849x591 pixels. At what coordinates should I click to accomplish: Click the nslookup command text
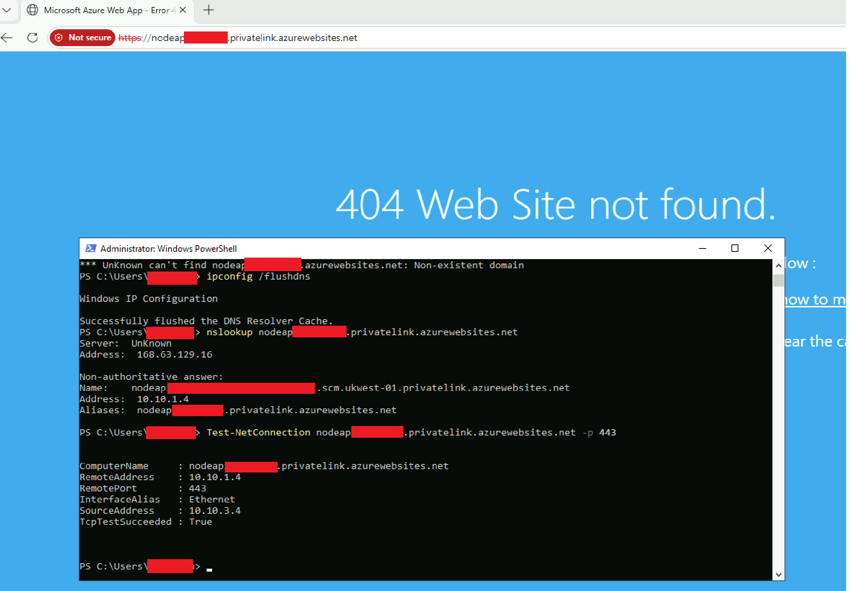(x=363, y=333)
